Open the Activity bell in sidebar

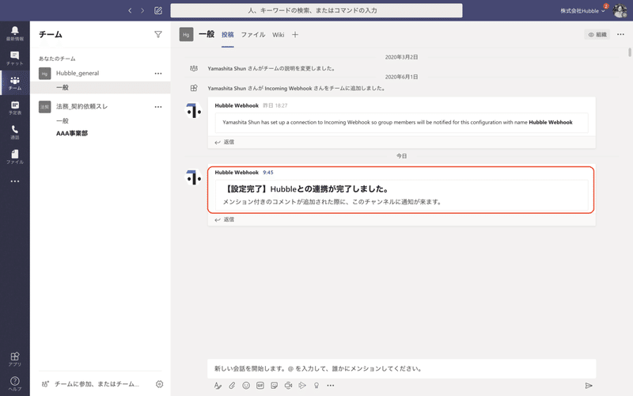point(15,33)
